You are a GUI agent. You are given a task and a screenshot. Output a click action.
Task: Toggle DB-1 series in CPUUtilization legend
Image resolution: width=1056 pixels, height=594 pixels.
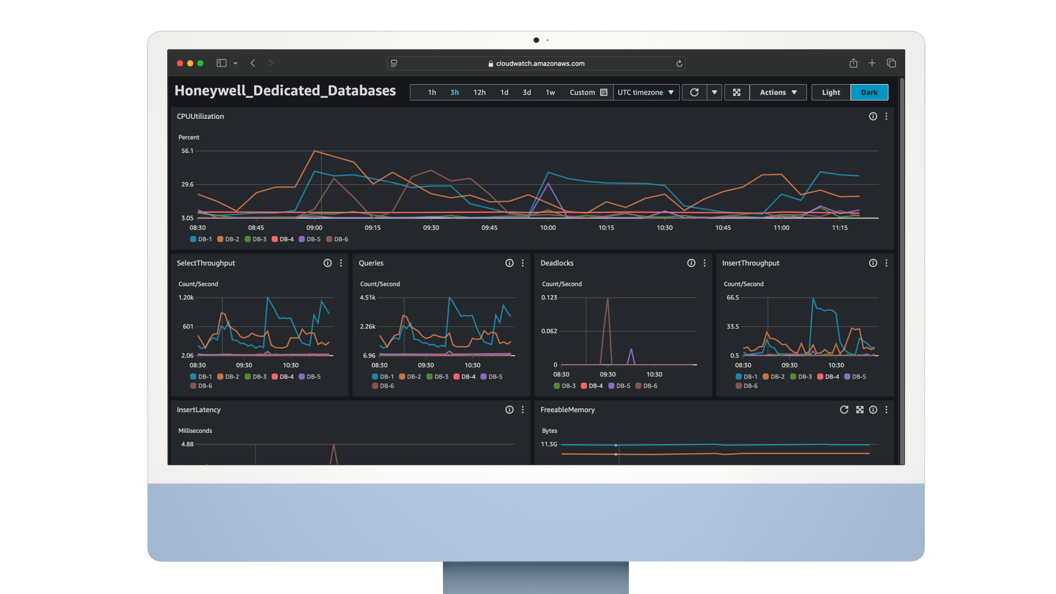click(x=201, y=239)
